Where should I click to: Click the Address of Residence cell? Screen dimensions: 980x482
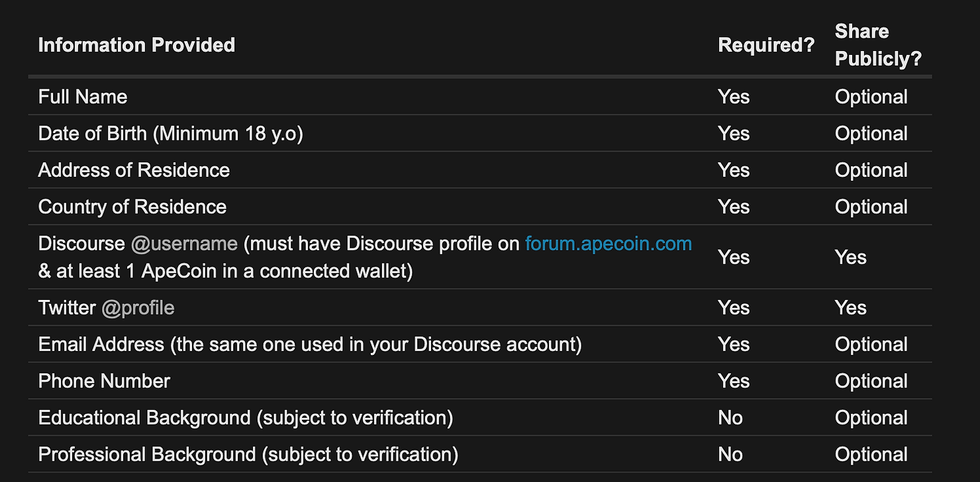(x=134, y=169)
